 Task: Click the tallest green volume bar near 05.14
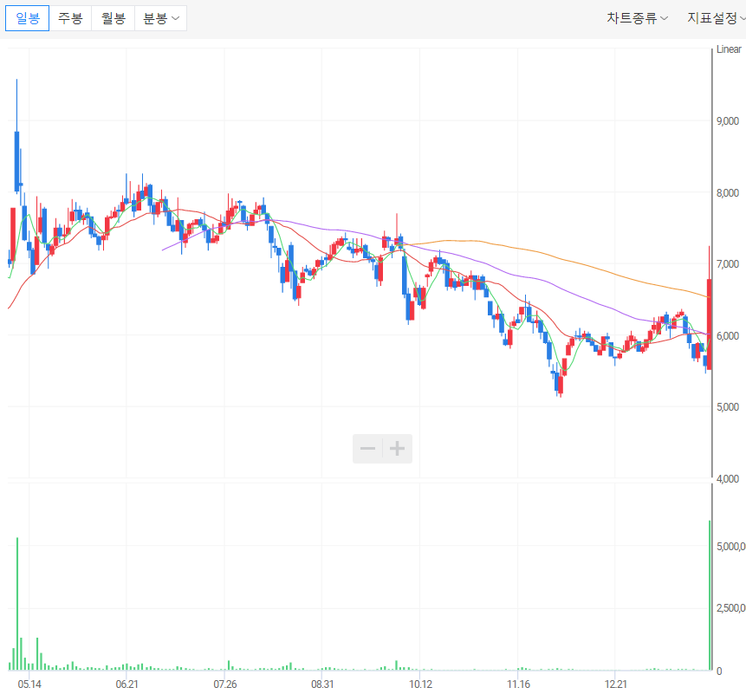(17, 604)
